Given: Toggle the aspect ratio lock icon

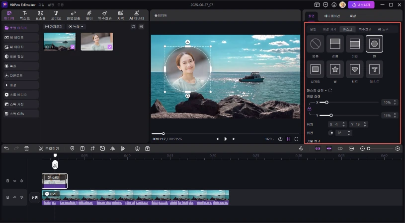Looking at the screenshot, I should point(309,109).
